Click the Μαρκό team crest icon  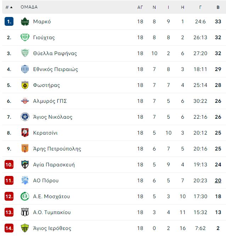click(x=25, y=22)
